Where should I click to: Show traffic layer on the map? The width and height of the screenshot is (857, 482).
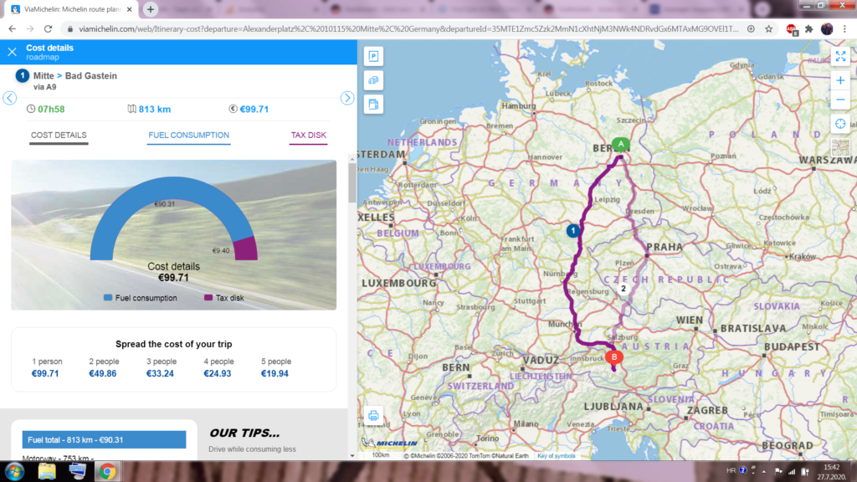pos(373,81)
